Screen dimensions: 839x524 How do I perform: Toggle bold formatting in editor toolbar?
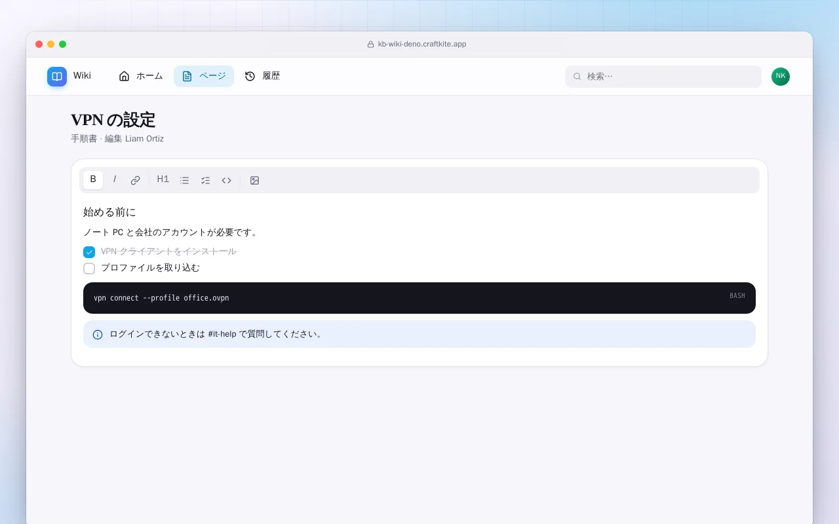[x=93, y=179]
